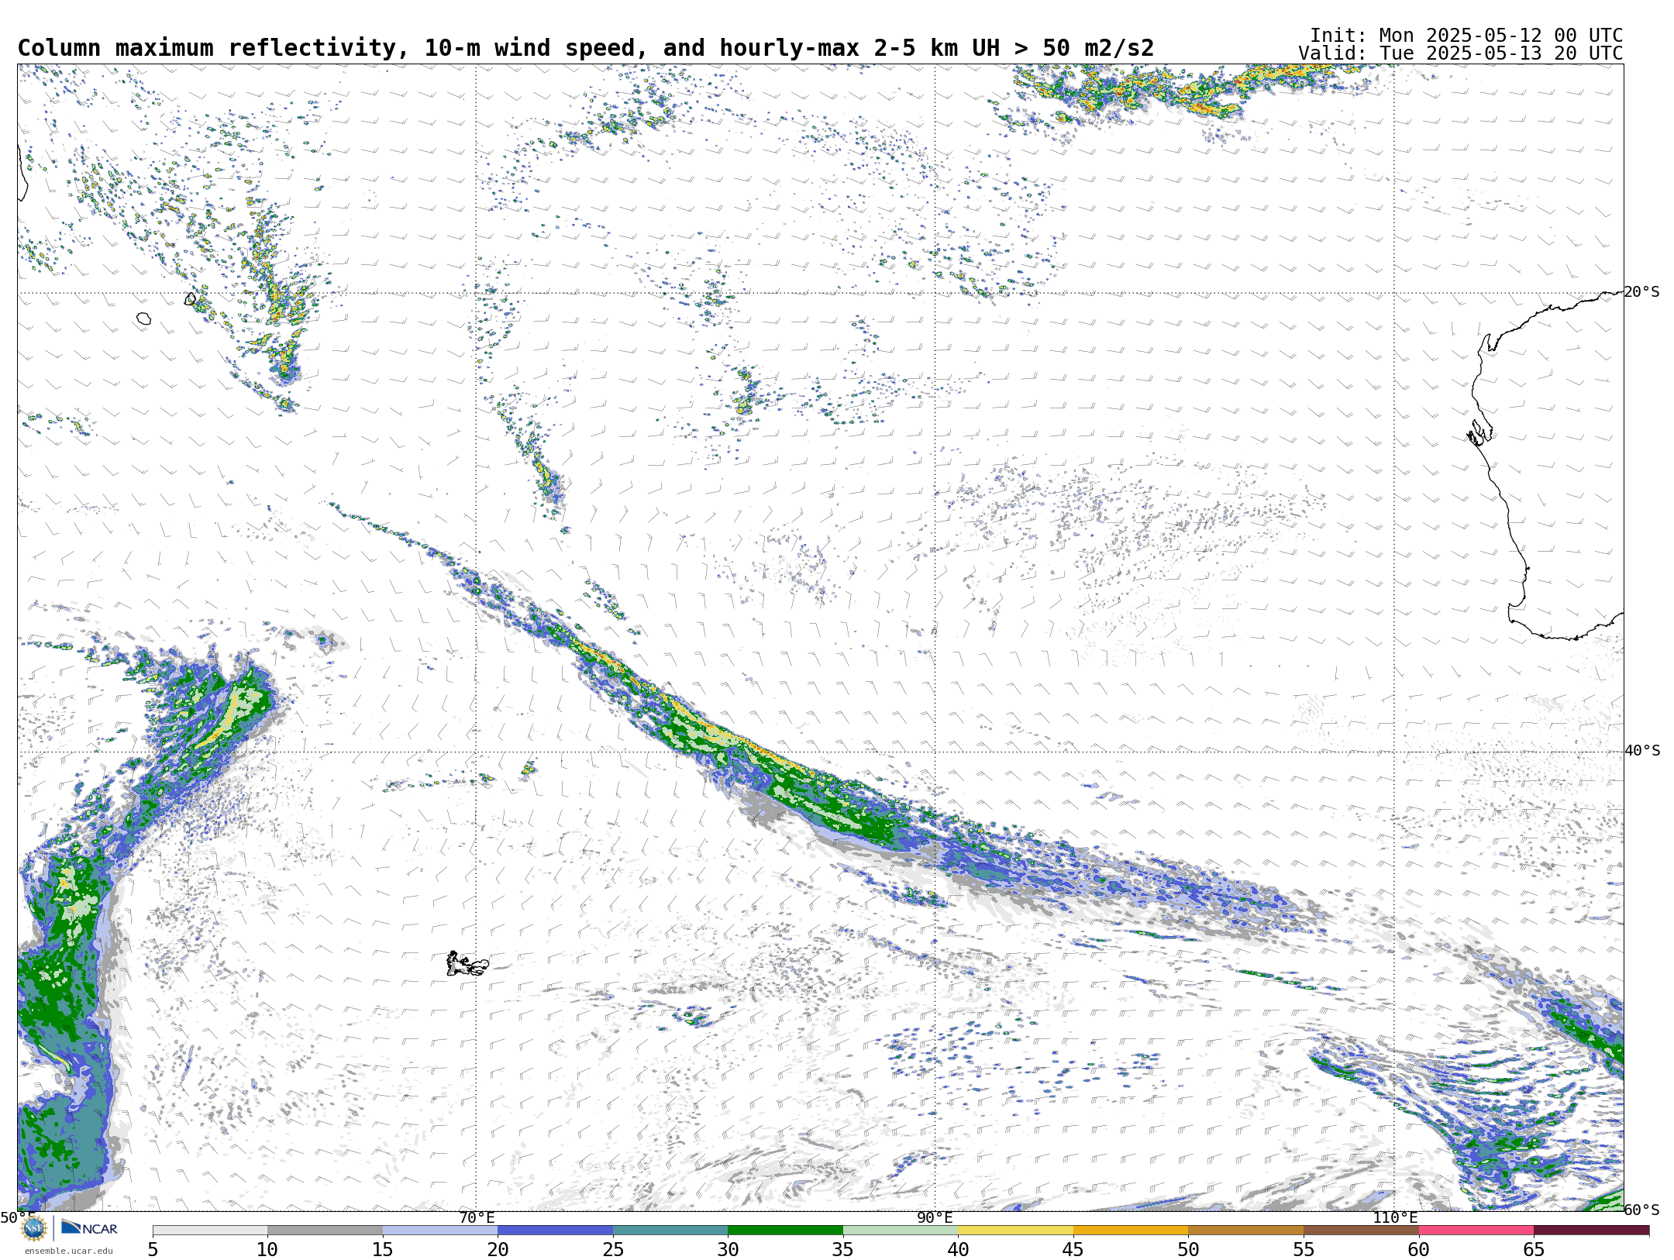Click the colorbar tick label 5
1674x1260 pixels.
pyautogui.click(x=153, y=1250)
